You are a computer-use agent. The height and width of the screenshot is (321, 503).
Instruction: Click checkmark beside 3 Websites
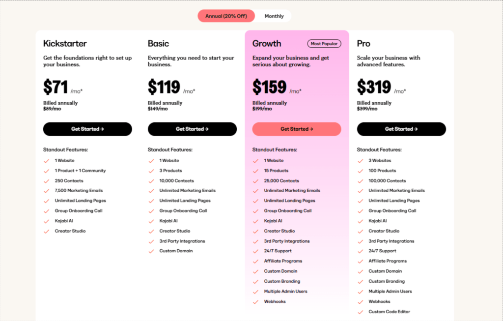(x=360, y=161)
